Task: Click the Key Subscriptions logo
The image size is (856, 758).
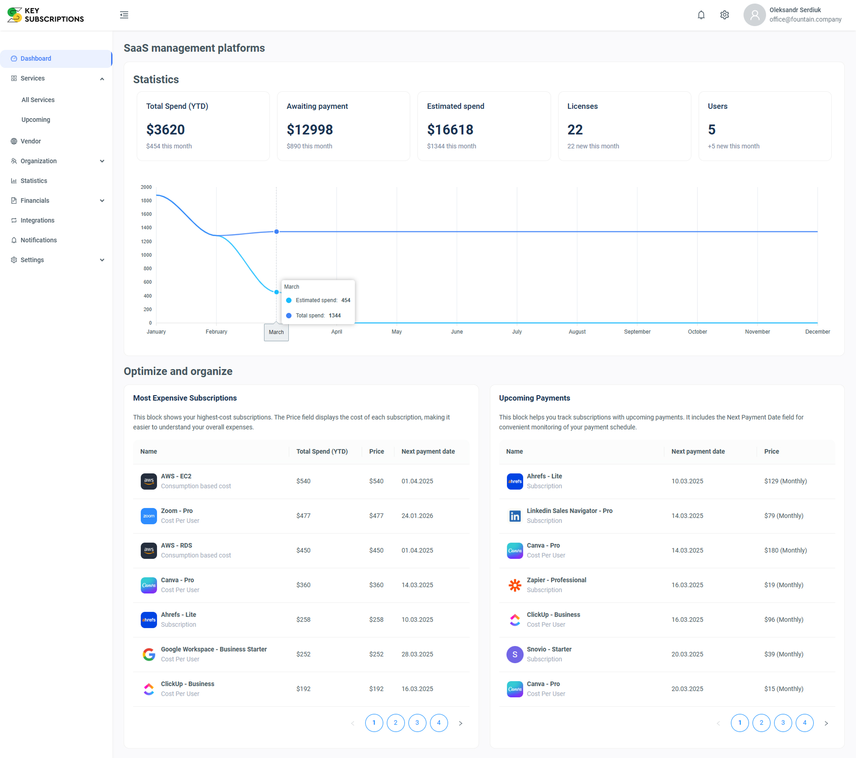Action: tap(45, 15)
